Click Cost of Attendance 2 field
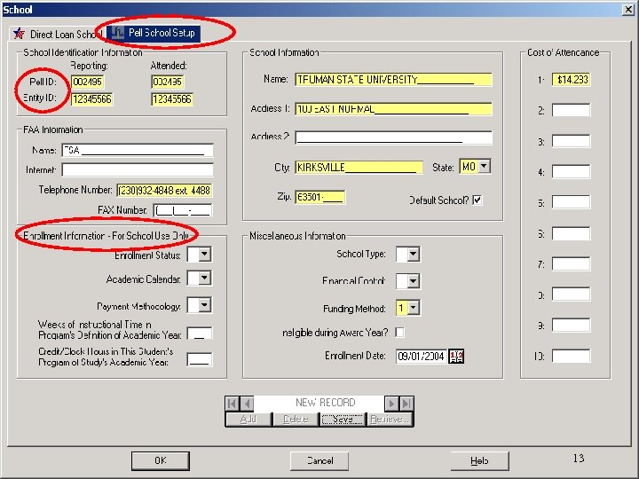 [571, 110]
